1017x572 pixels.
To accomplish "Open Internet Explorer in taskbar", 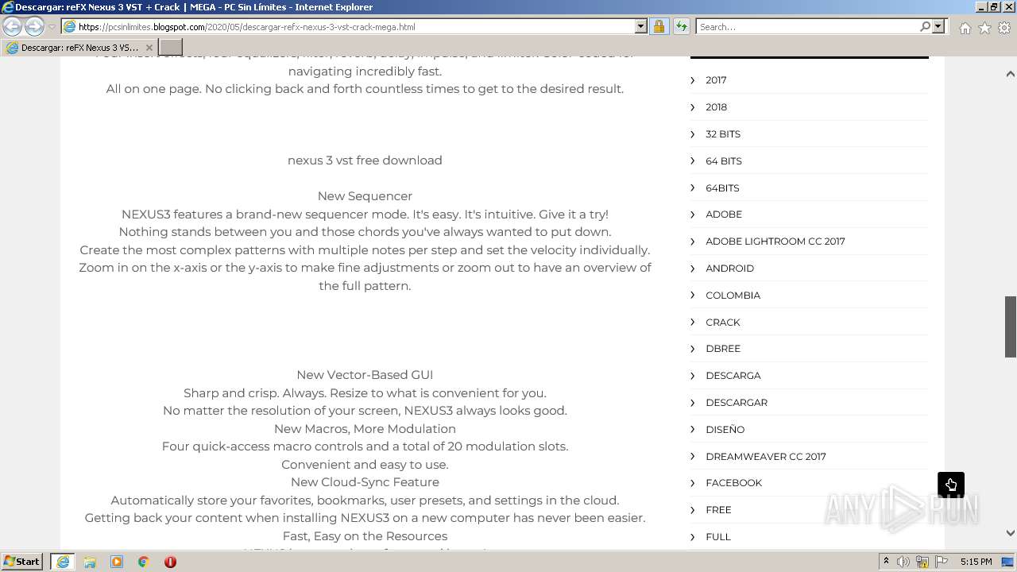I will click(x=63, y=562).
